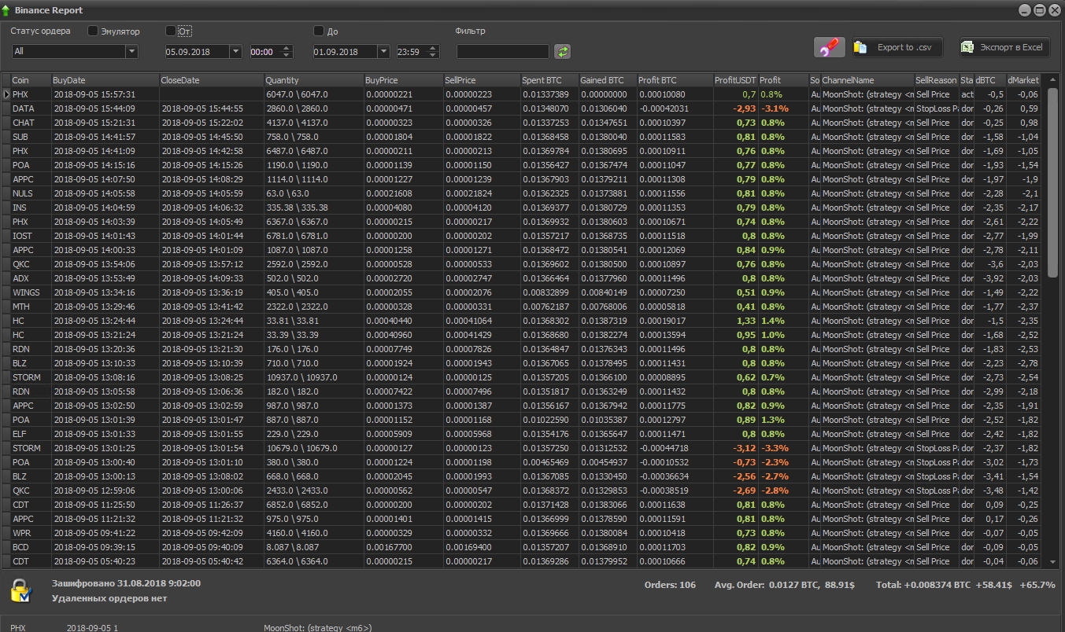The width and height of the screenshot is (1065, 632).
Task: Select the MTH coin cell
Action: 31,307
